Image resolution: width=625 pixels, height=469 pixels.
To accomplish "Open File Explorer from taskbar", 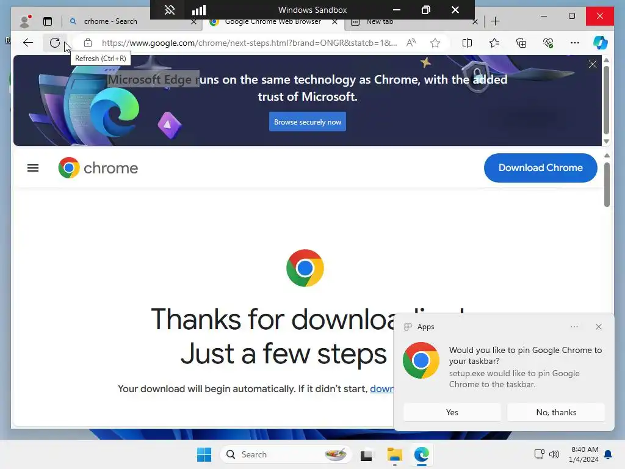I will pyautogui.click(x=395, y=454).
